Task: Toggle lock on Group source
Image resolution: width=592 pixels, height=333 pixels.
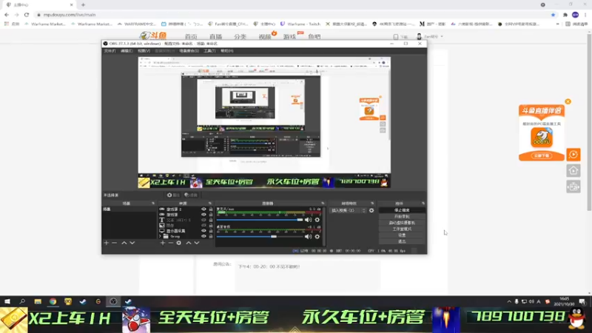Action: pos(211,236)
